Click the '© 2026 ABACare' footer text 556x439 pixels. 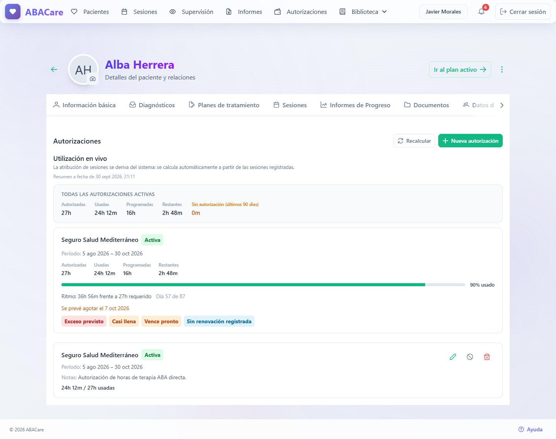[x=27, y=429]
